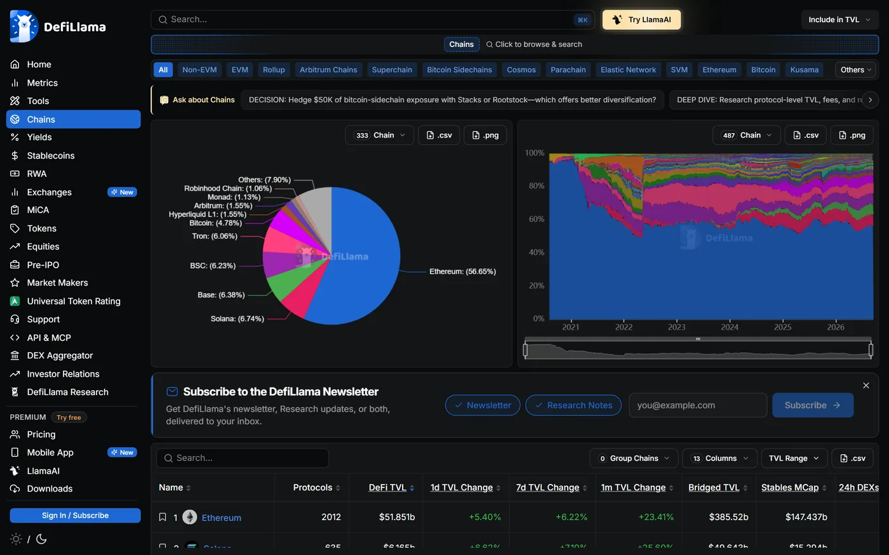The image size is (889, 555).
Task: Open Exchanges via its chart icon
Action: [15, 192]
